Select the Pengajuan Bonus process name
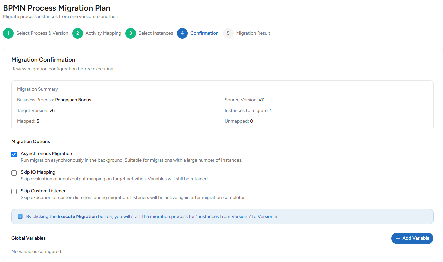The height and width of the screenshot is (262, 443). pyautogui.click(x=73, y=100)
